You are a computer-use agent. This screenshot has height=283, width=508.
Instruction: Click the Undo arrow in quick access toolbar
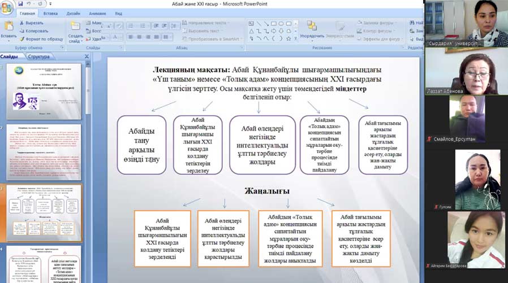tap(29, 3)
